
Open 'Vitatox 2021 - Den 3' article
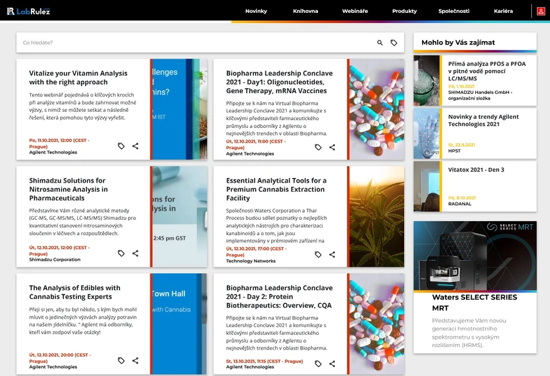[x=476, y=170]
